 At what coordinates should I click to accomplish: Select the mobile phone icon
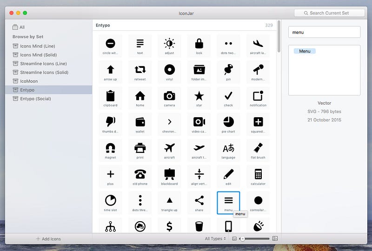[228, 225]
